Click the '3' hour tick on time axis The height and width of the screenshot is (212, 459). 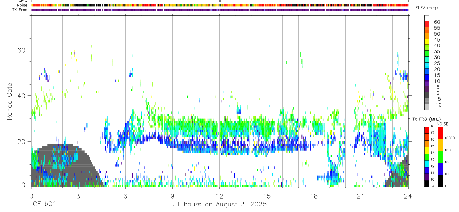(x=78, y=196)
